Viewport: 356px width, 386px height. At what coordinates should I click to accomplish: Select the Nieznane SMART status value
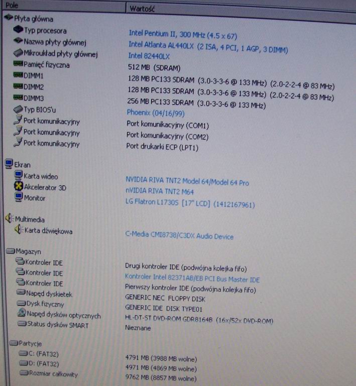(138, 328)
